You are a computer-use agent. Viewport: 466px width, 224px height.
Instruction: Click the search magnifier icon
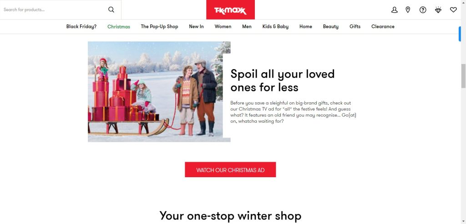(x=111, y=10)
